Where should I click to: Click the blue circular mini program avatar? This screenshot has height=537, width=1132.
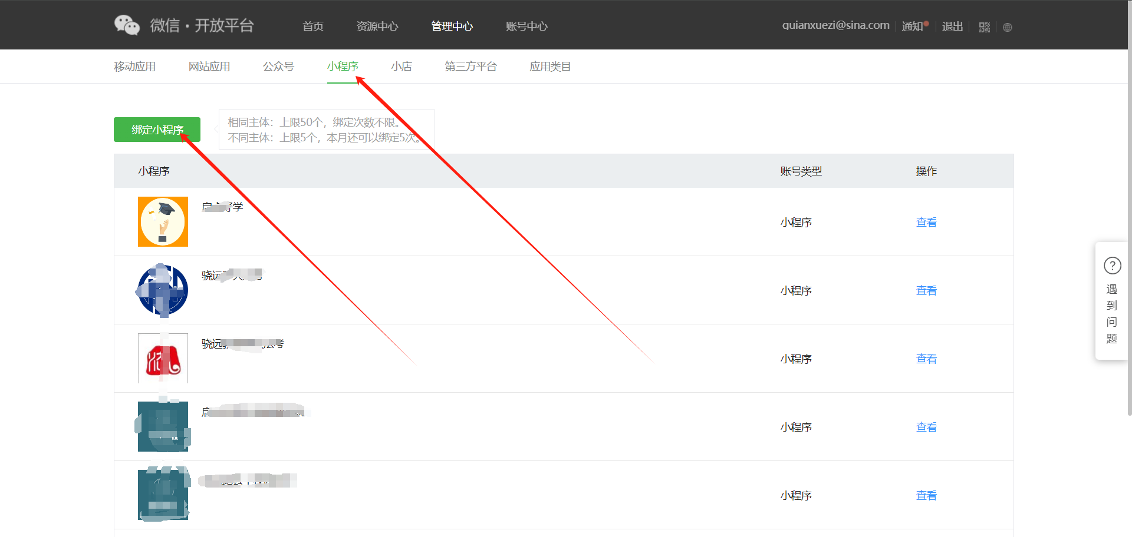[x=163, y=290]
